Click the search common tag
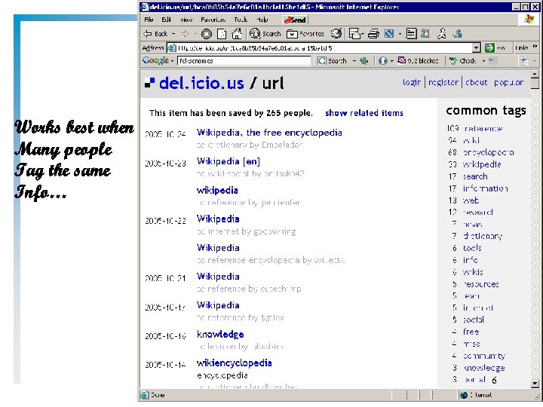543x407 pixels. (x=475, y=176)
